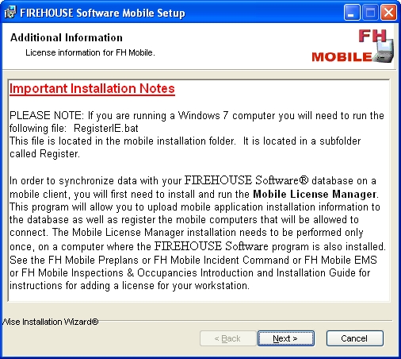Screen dimensions: 401x359
Task: Open the setup installer title bar icon
Action: 10,13
